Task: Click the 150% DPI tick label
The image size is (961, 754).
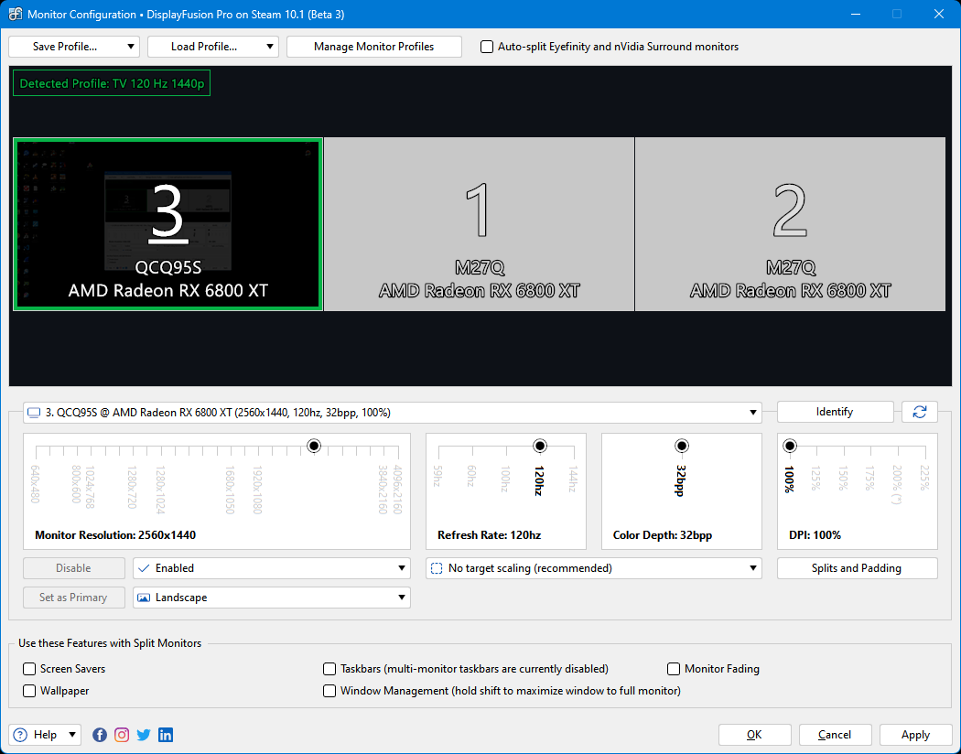Action: pyautogui.click(x=843, y=479)
